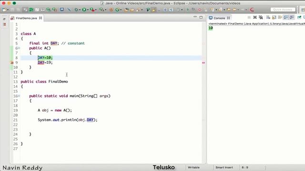Click the 8 : 9 cursor position status
The height and width of the screenshot is (171, 305).
245,167
